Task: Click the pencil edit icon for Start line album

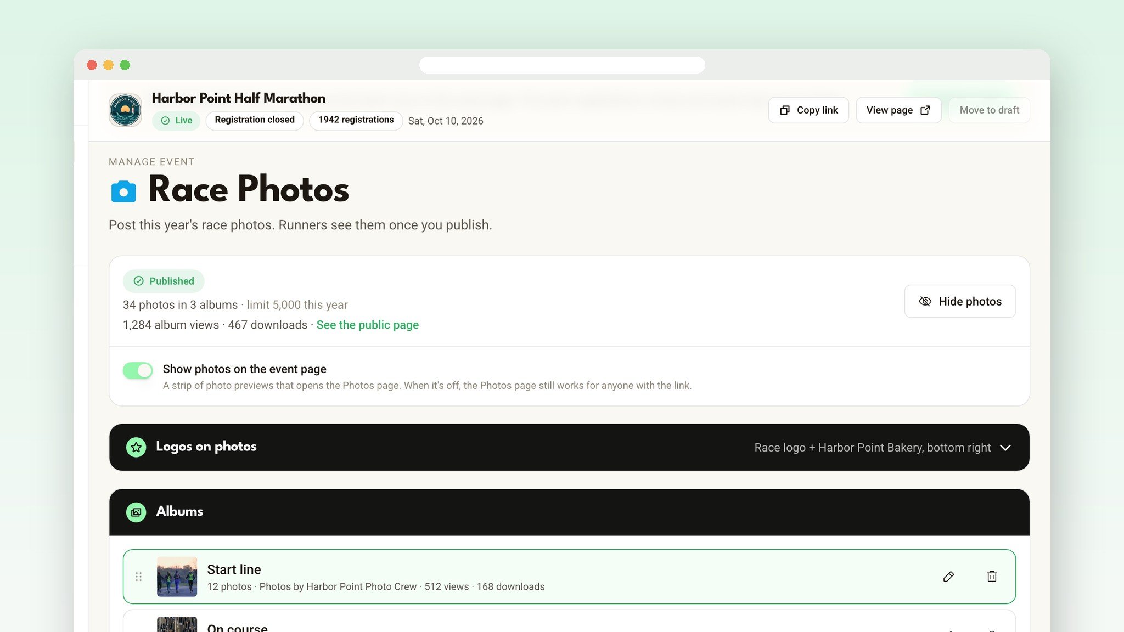Action: [x=948, y=576]
